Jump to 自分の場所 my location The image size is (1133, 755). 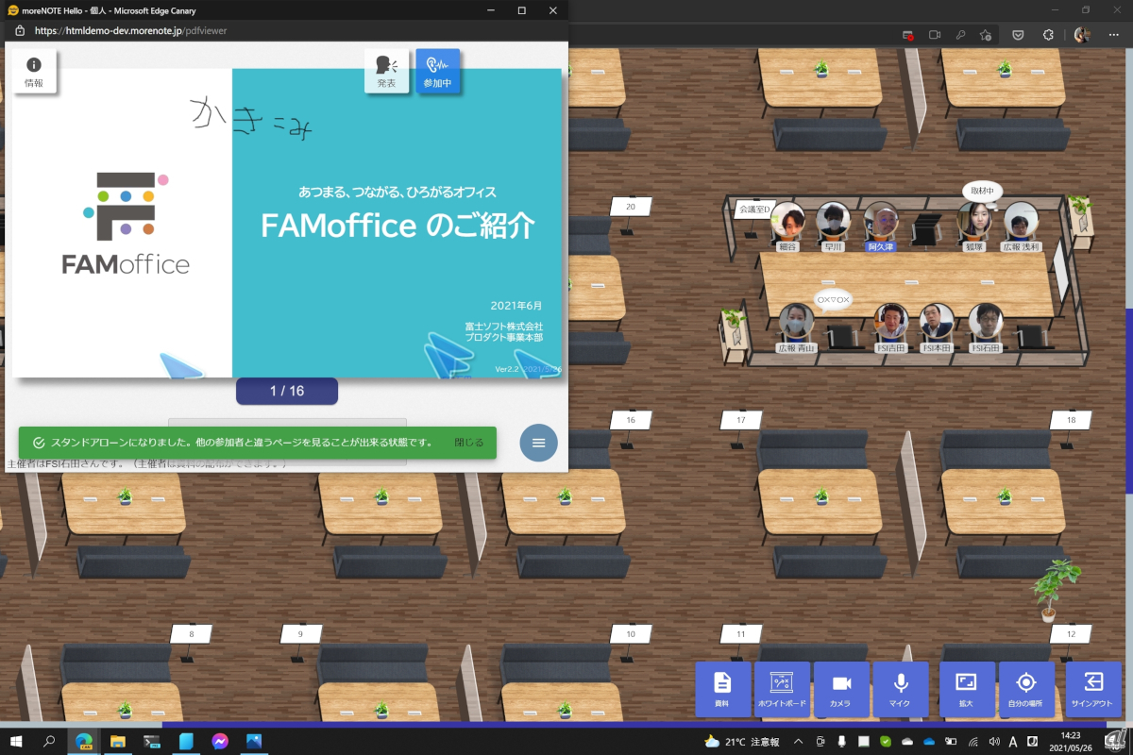coord(1025,689)
